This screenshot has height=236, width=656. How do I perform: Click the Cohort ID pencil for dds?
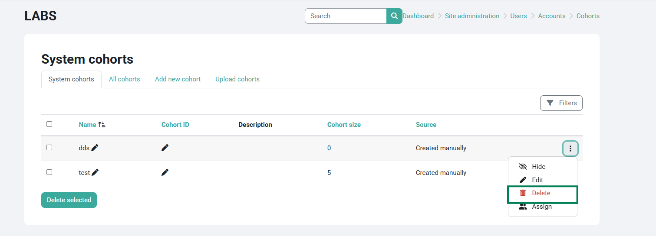(x=165, y=148)
